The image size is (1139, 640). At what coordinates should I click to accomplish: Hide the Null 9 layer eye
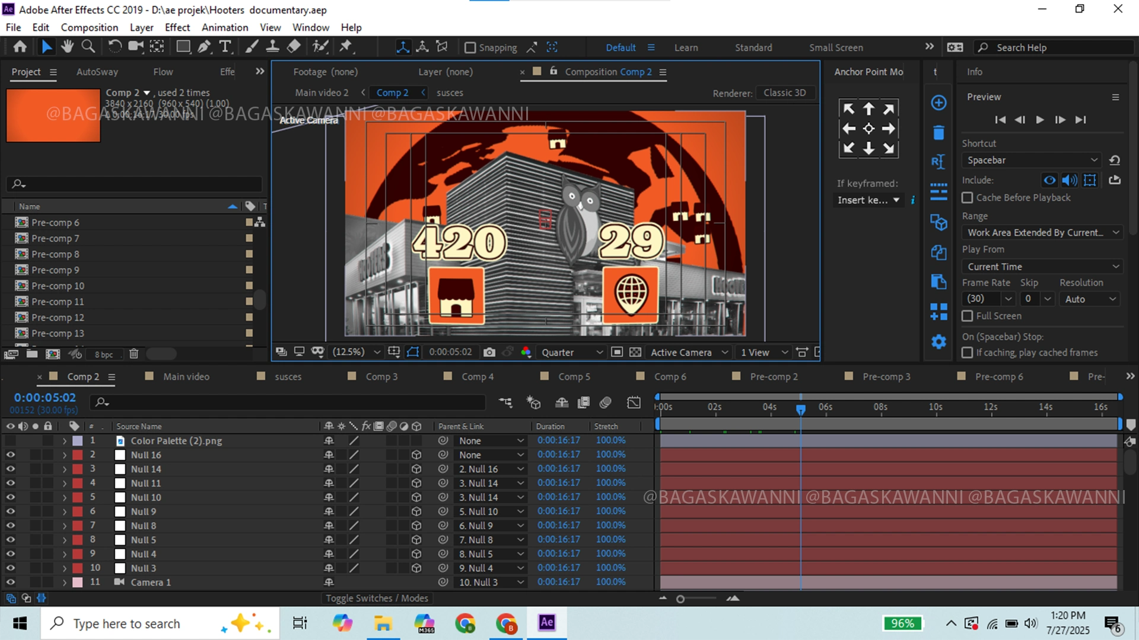click(x=11, y=511)
